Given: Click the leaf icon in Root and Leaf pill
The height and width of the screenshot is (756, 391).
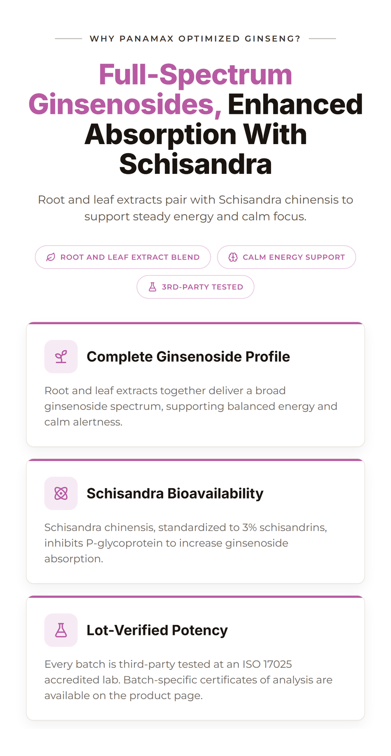Looking at the screenshot, I should pos(51,257).
